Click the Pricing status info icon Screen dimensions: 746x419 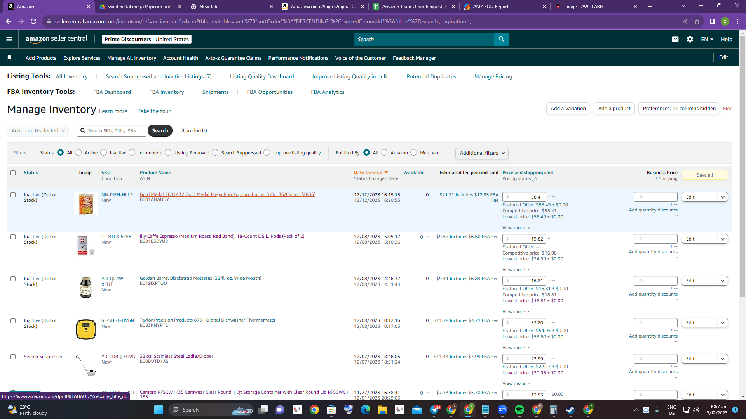(x=534, y=179)
